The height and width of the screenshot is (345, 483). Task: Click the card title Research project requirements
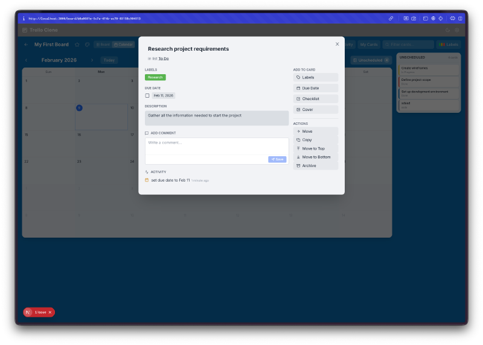tap(188, 49)
